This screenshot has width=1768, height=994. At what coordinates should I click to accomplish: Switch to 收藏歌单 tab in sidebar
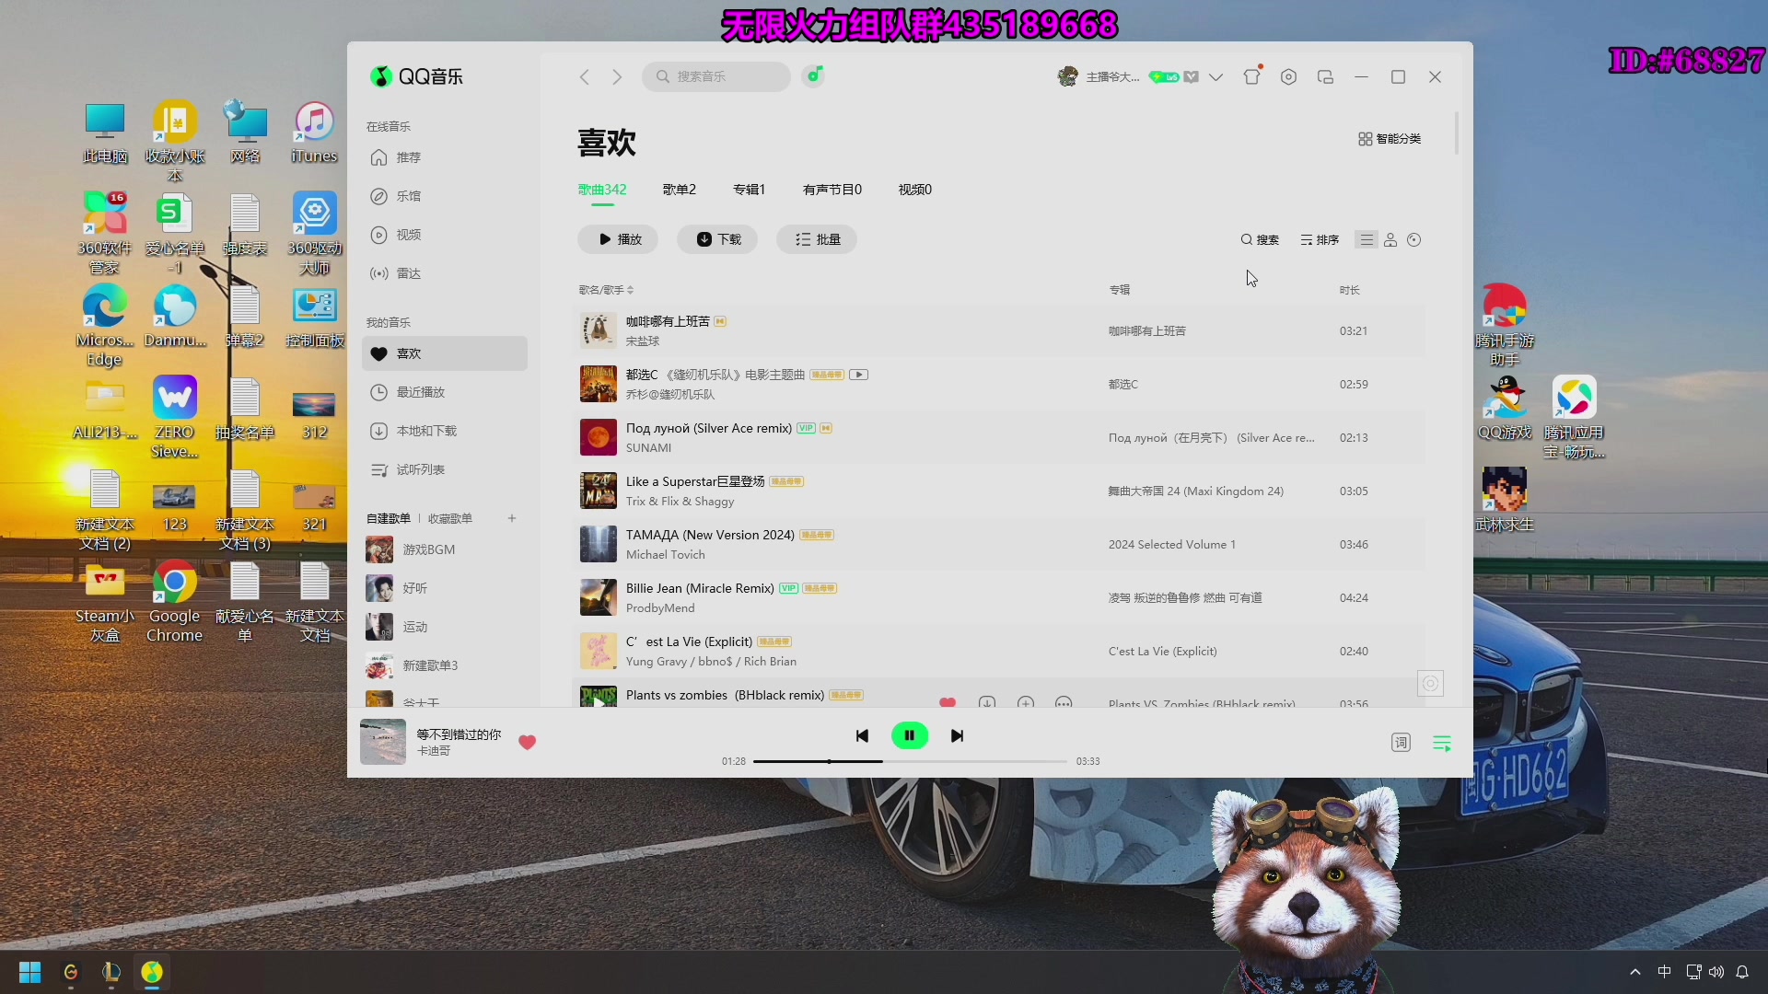(450, 518)
